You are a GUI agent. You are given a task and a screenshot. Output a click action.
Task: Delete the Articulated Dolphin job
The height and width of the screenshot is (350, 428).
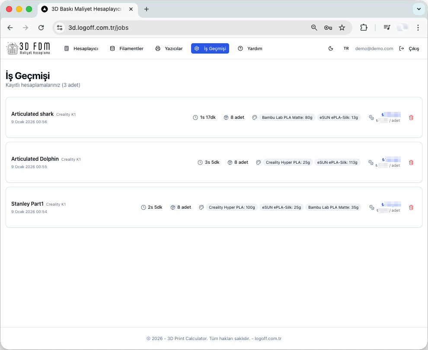click(x=411, y=162)
